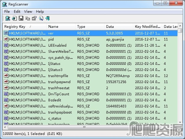Copy selected items toolbar icon

tap(28, 19)
